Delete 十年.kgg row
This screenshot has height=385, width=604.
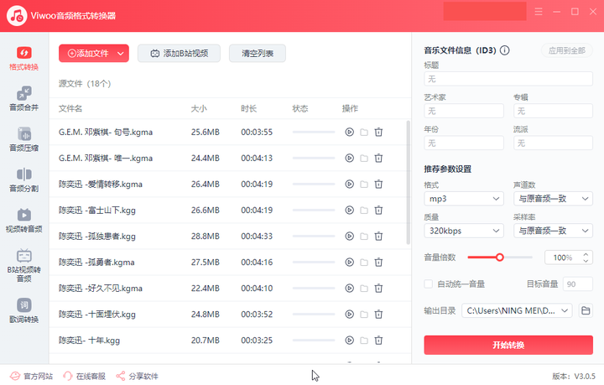click(x=378, y=341)
